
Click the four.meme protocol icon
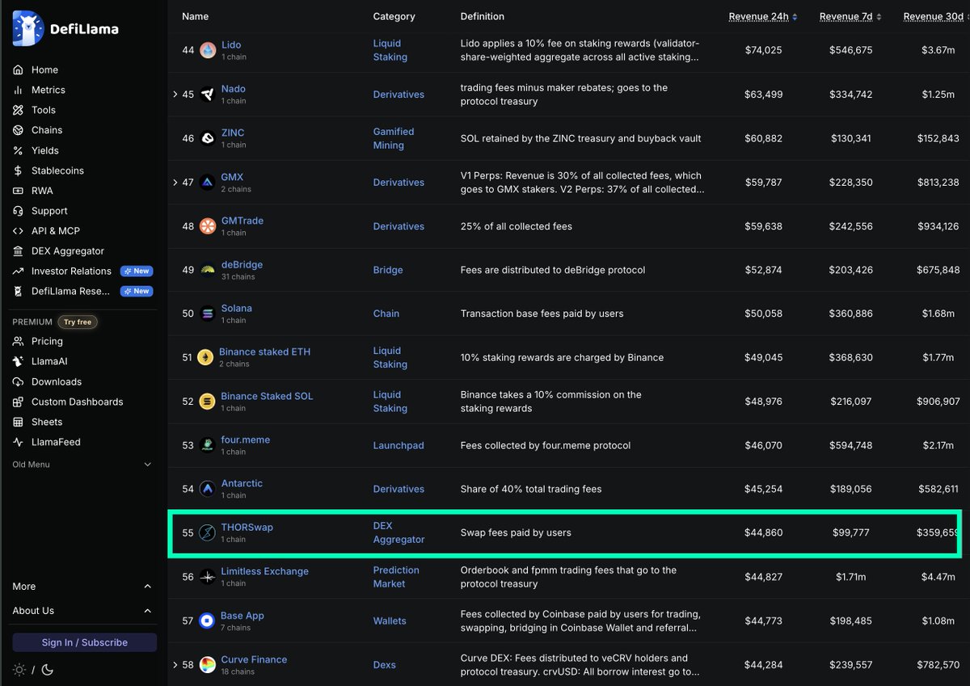(208, 445)
